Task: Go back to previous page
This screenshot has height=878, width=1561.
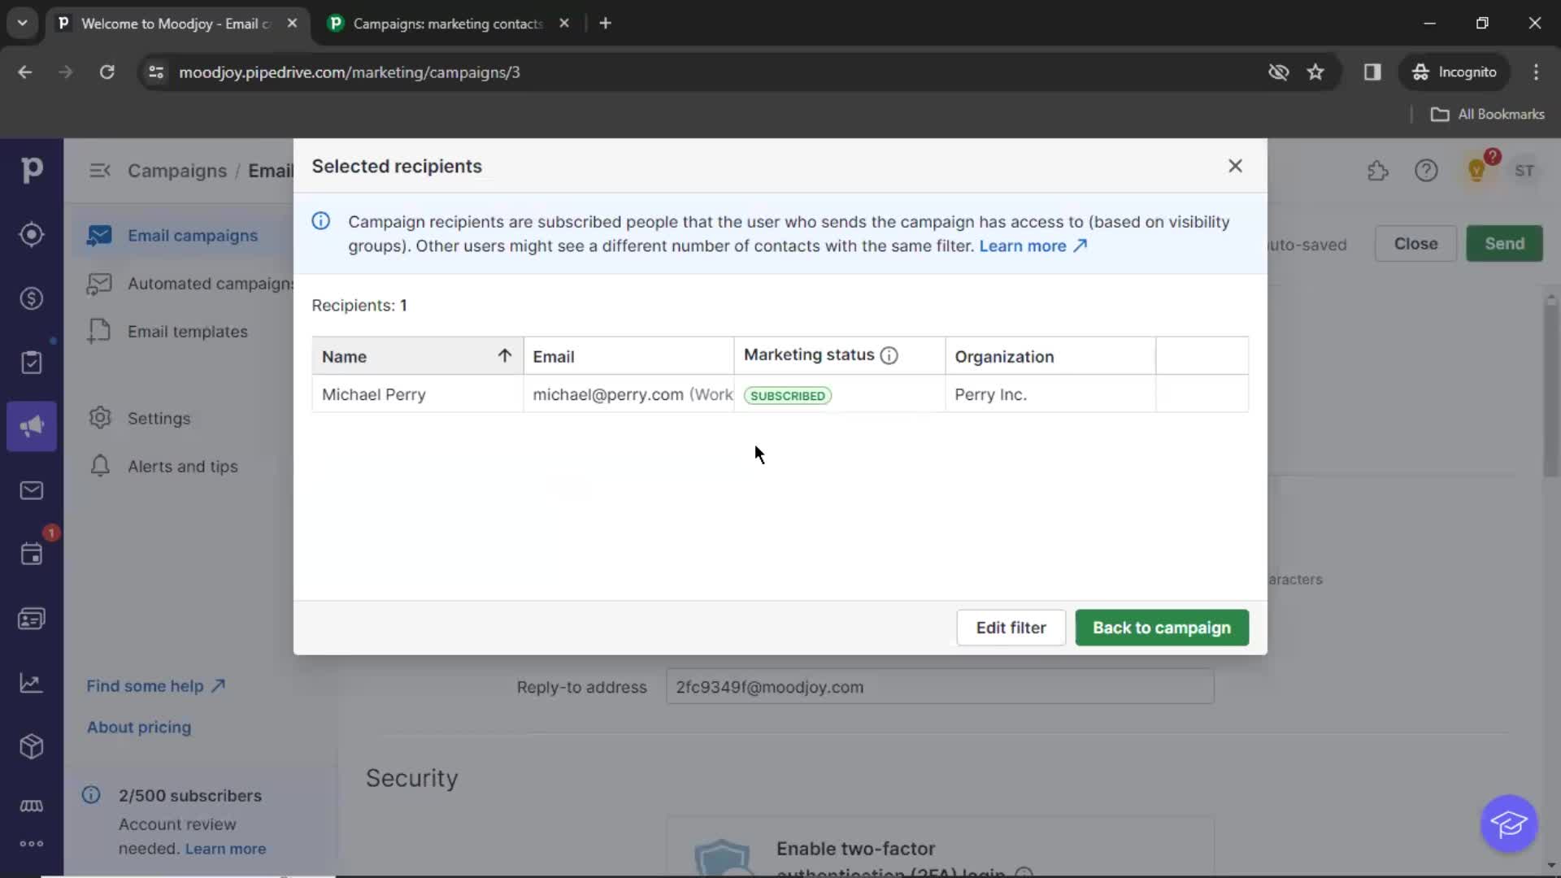Action: [x=25, y=72]
